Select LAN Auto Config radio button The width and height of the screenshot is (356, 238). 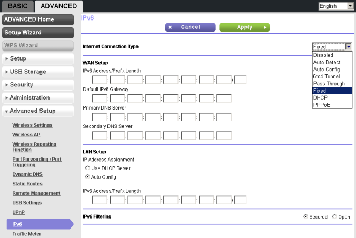pyautogui.click(x=87, y=177)
